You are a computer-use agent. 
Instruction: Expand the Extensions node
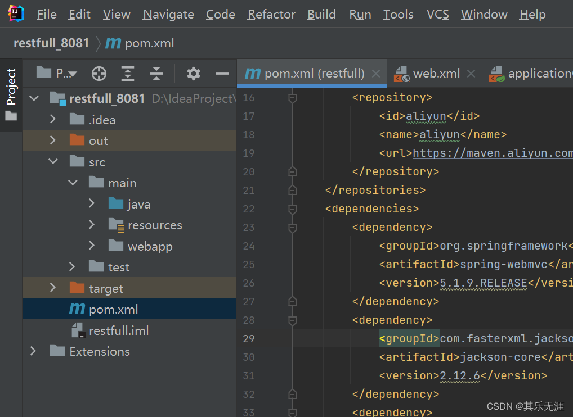33,351
